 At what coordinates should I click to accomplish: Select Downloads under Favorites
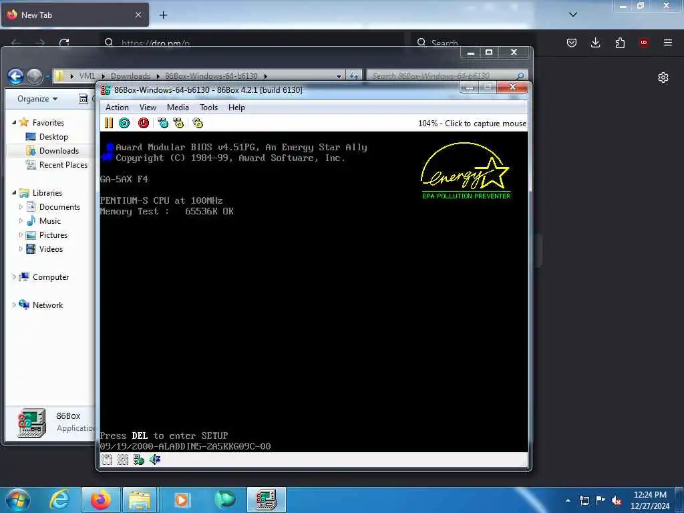coord(59,150)
